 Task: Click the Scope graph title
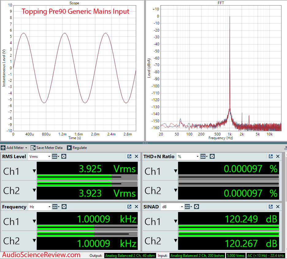(x=74, y=3)
